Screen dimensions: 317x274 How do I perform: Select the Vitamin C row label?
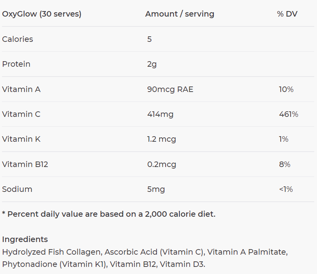click(x=21, y=114)
